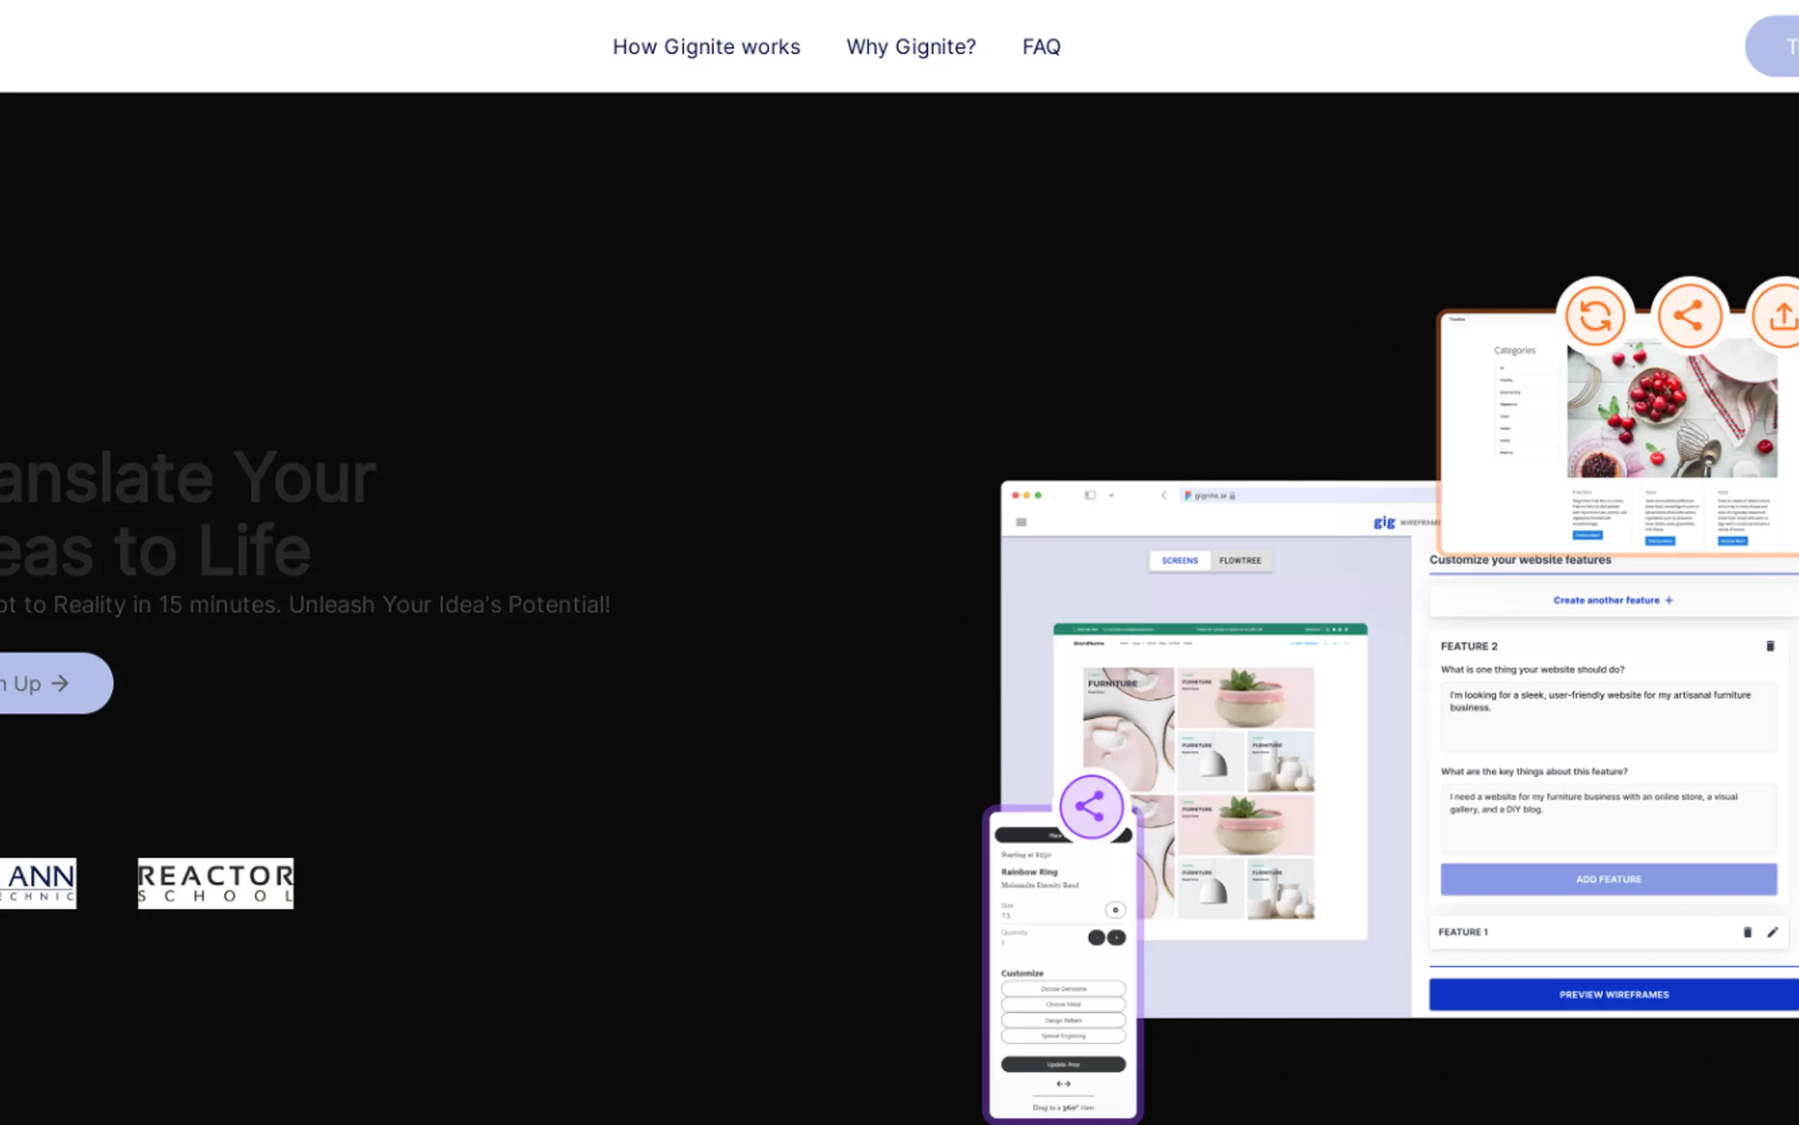Go to Why Gignite? nav link

point(910,47)
